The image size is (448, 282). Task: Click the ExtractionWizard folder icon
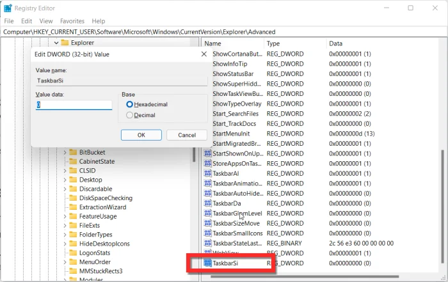[73, 207]
